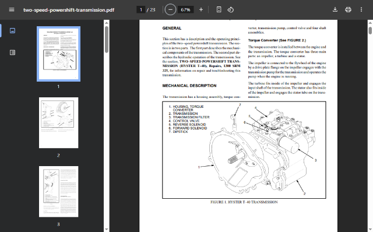The width and height of the screenshot is (373, 232).
Task: Click the 67% zoom level field
Action: [185, 10]
